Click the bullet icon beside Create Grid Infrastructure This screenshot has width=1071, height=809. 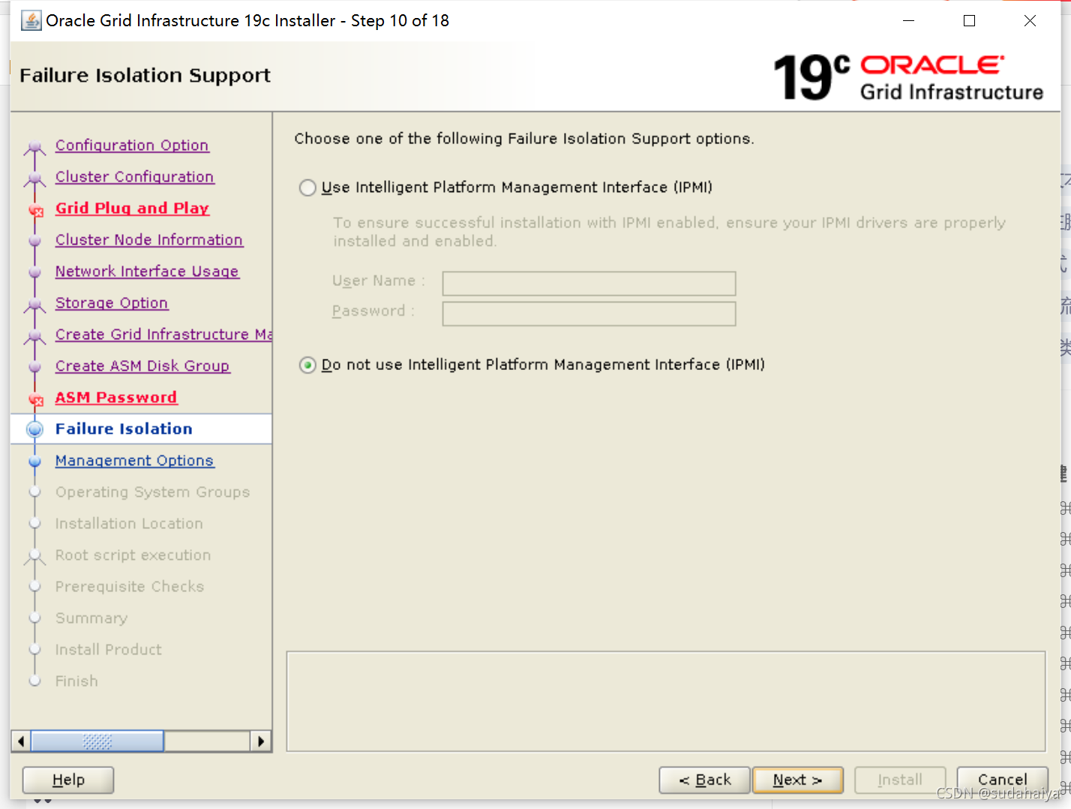click(34, 337)
